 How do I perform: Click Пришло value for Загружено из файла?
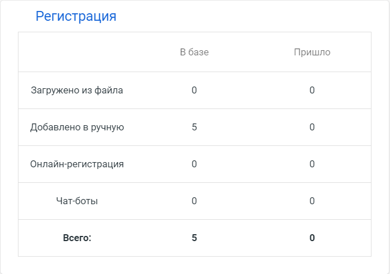[312, 90]
